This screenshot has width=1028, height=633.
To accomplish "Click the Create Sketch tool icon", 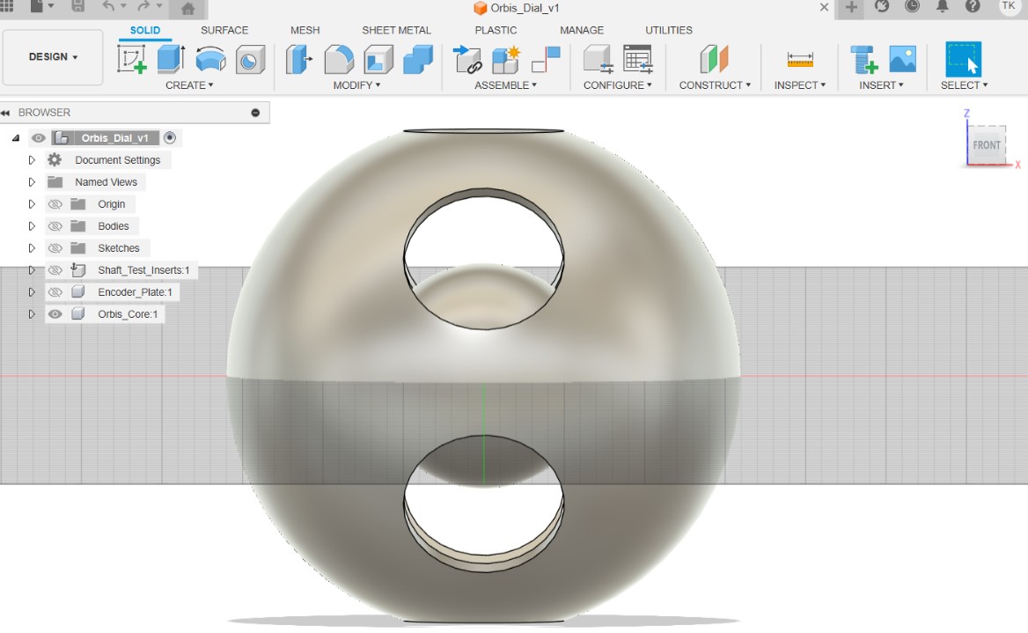I will [x=132, y=59].
